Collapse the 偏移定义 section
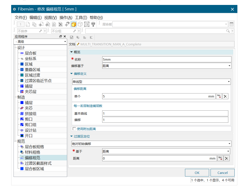 72,73
